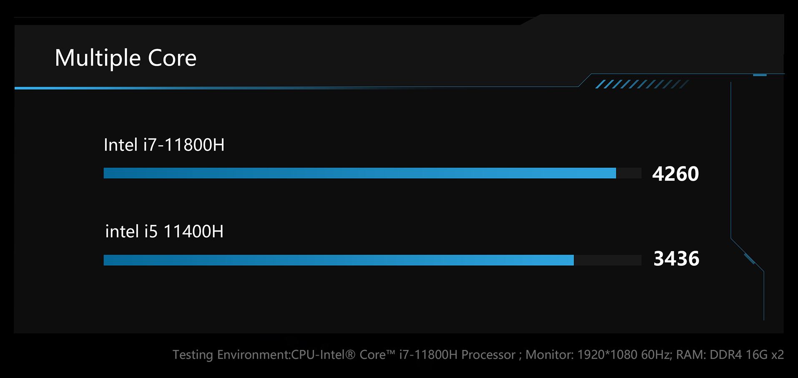Click the dark unfilled end of i5 bar
This screenshot has height=378, width=798.
tap(608, 260)
